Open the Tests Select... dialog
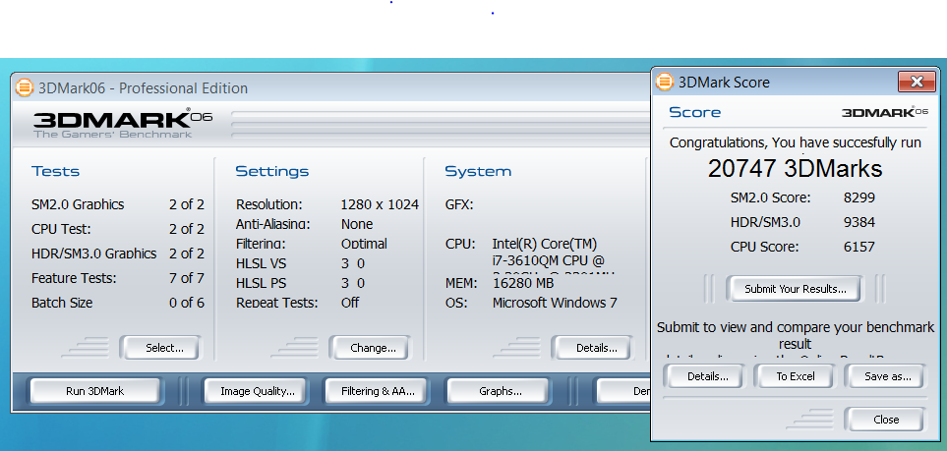 pyautogui.click(x=161, y=348)
